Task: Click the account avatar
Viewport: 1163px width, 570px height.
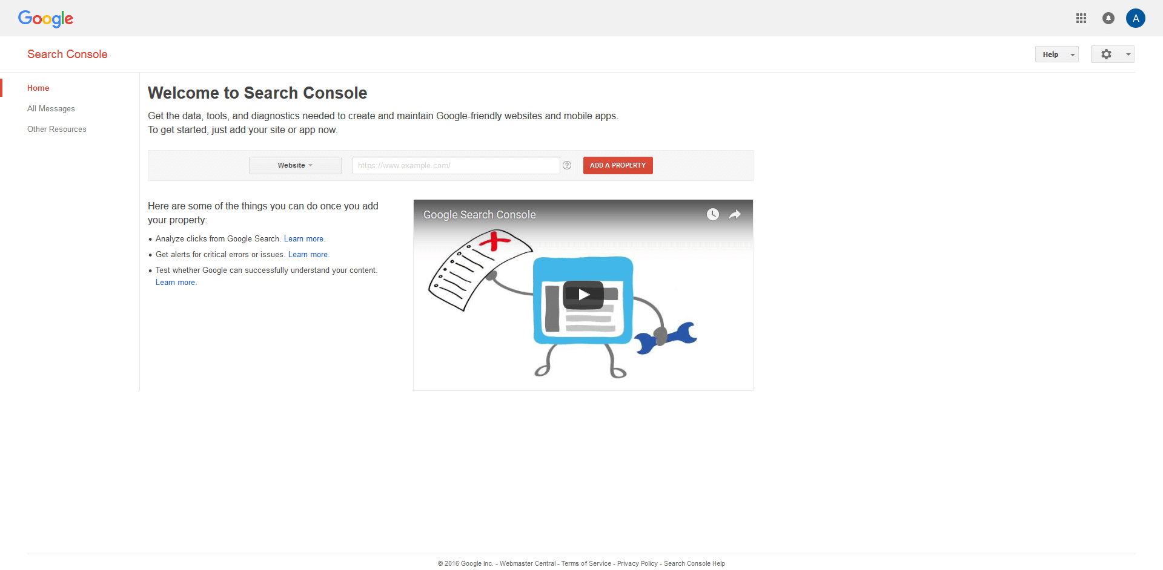Action: point(1136,18)
